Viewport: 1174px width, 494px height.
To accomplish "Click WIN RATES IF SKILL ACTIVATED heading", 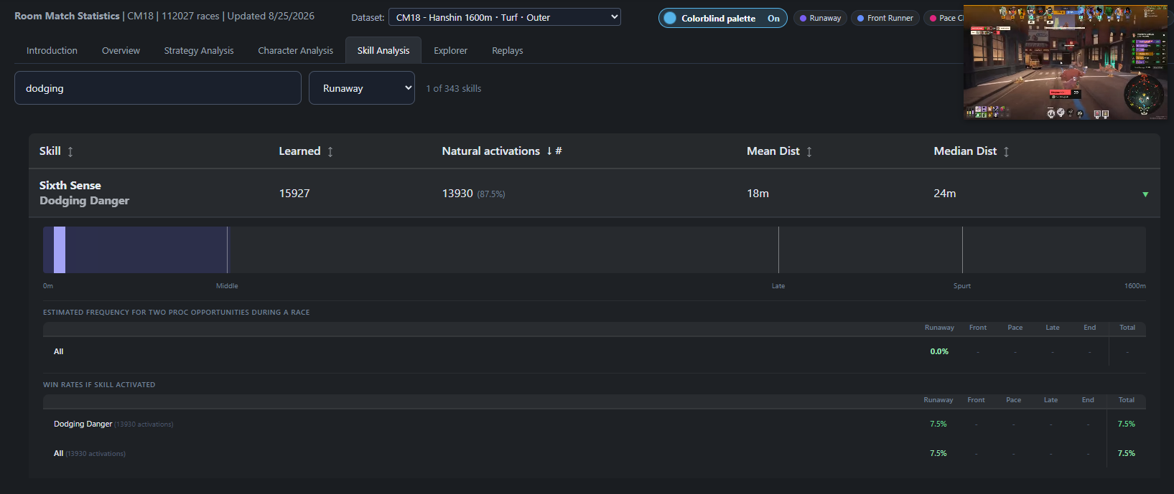I will [99, 385].
